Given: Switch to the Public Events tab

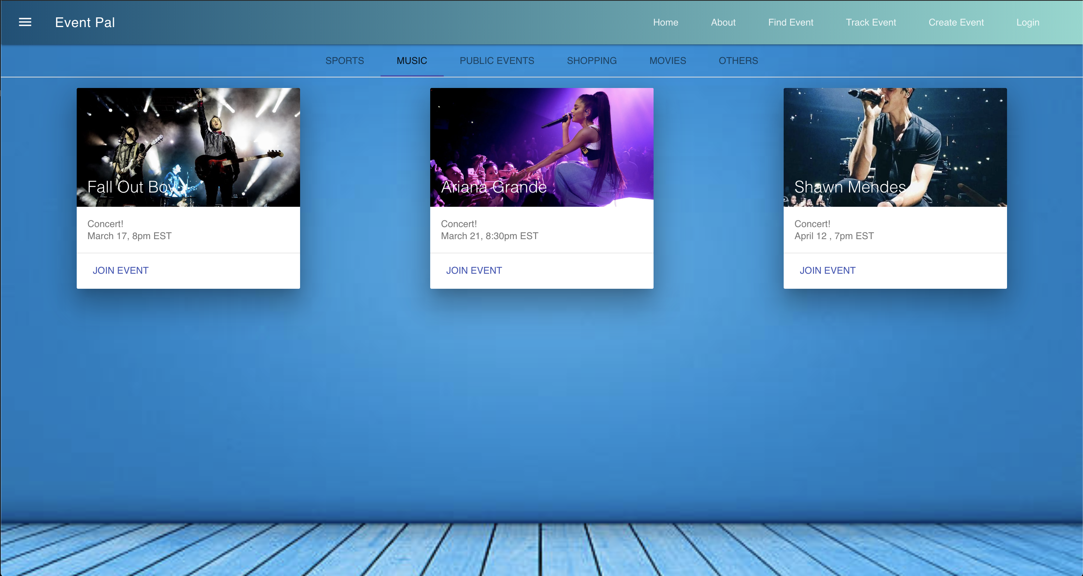Looking at the screenshot, I should pos(496,61).
